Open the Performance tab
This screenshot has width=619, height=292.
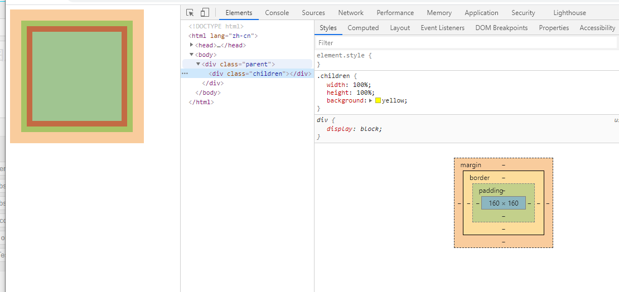pyautogui.click(x=395, y=13)
